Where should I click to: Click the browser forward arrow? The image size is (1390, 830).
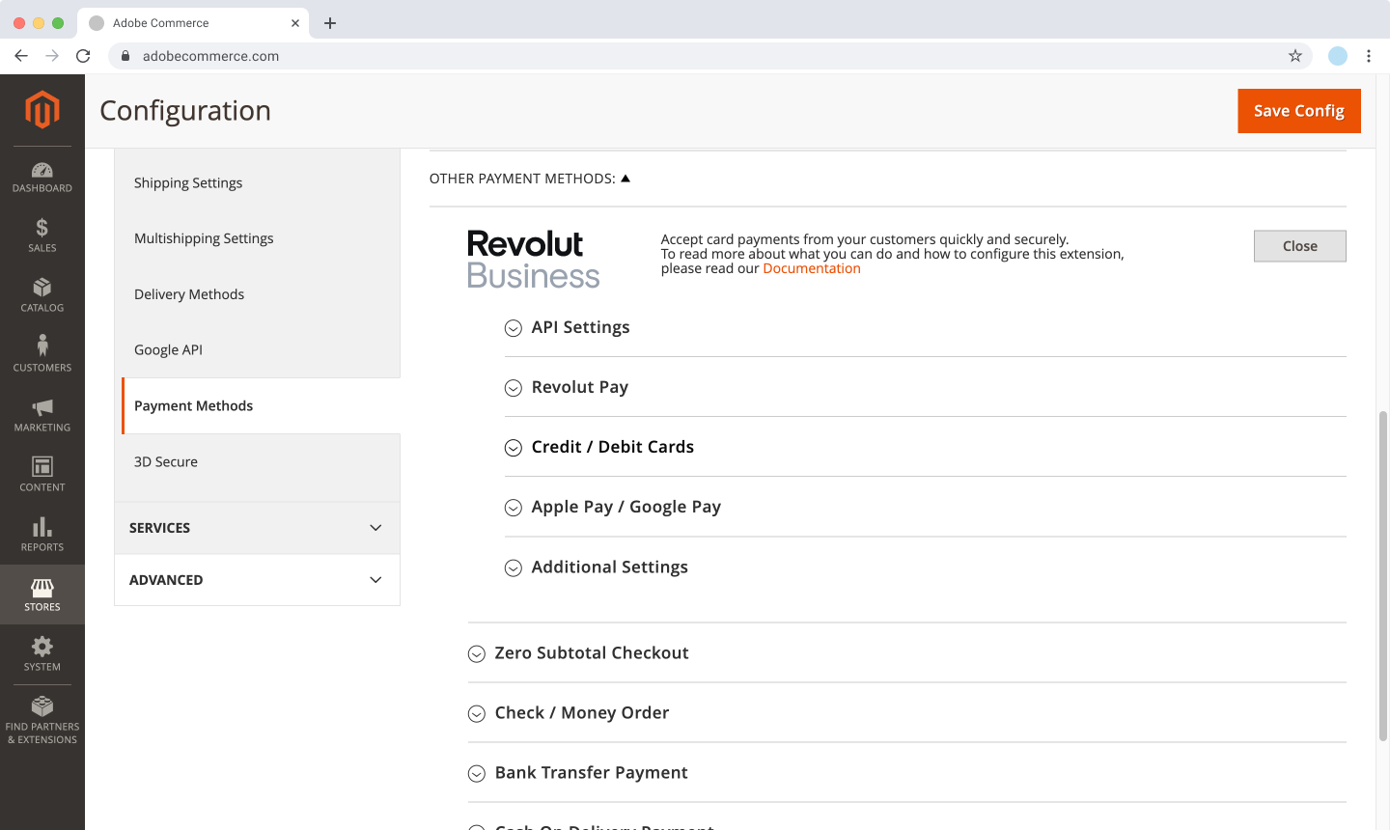[x=52, y=56]
